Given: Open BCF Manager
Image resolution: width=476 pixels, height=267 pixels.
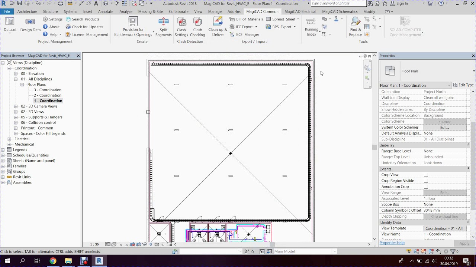Looking at the screenshot, I should point(244,34).
